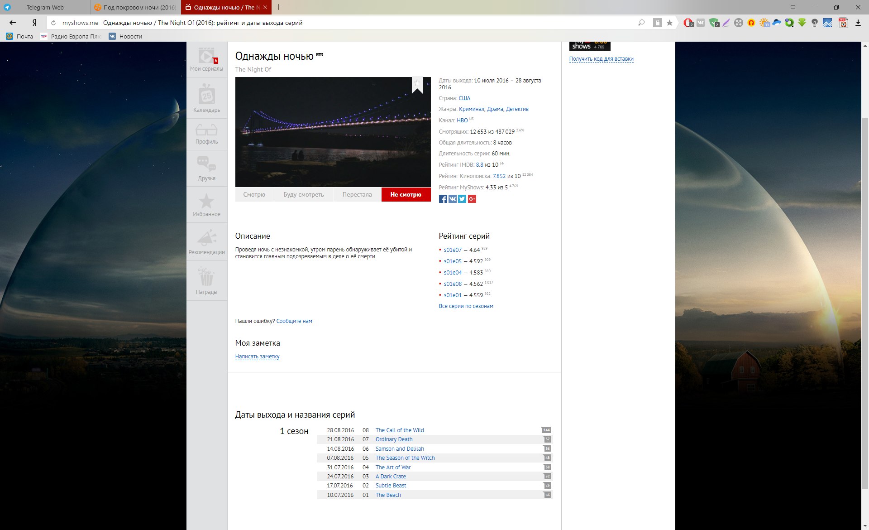This screenshot has height=530, width=869.
Task: Open episode s01e08 rating link
Action: (453, 284)
